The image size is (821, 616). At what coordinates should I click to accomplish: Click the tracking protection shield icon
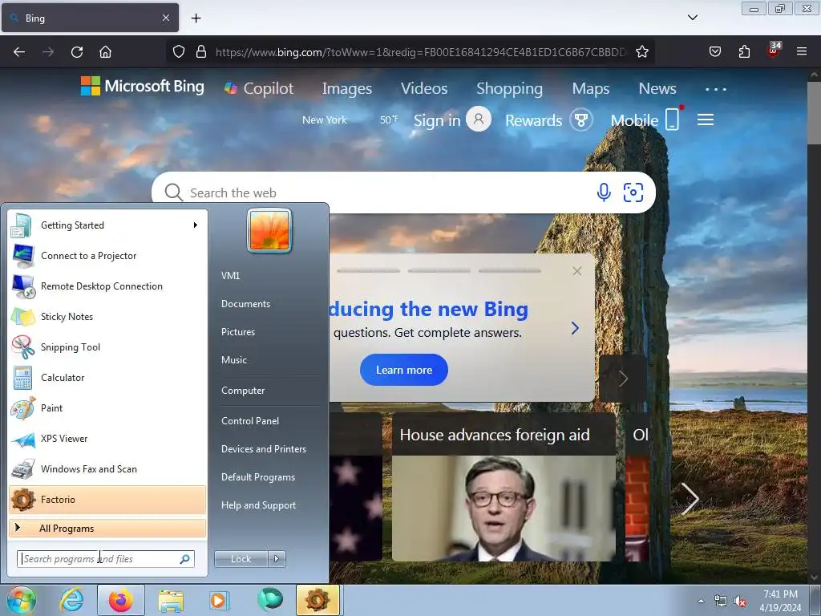coord(179,52)
